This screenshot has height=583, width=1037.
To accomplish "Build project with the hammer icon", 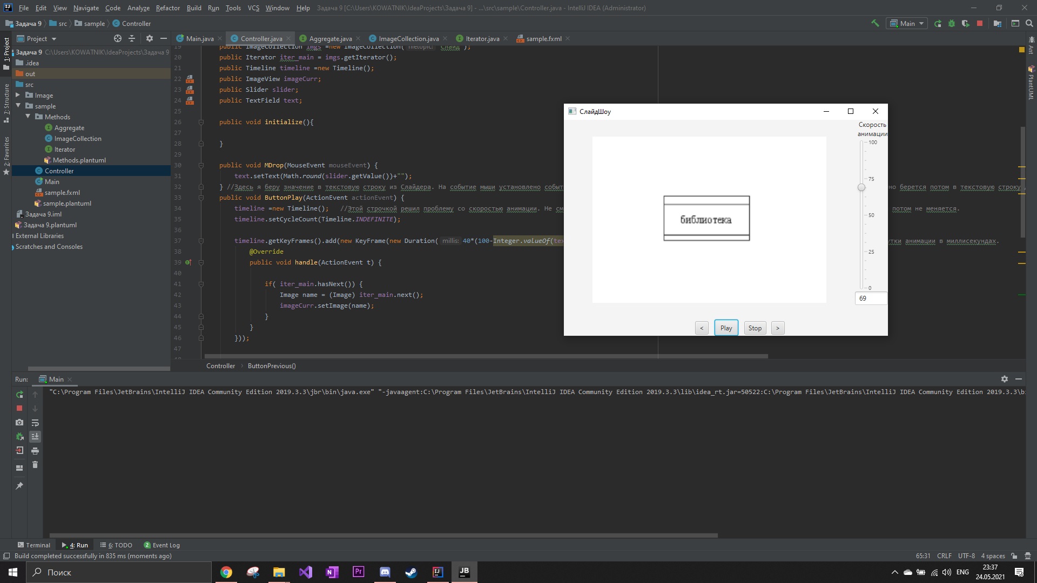I will [876, 23].
